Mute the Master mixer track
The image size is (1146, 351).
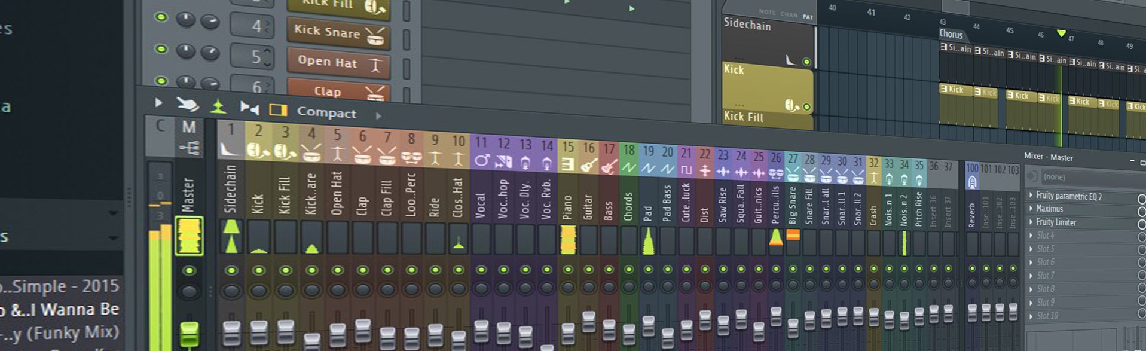(x=190, y=271)
